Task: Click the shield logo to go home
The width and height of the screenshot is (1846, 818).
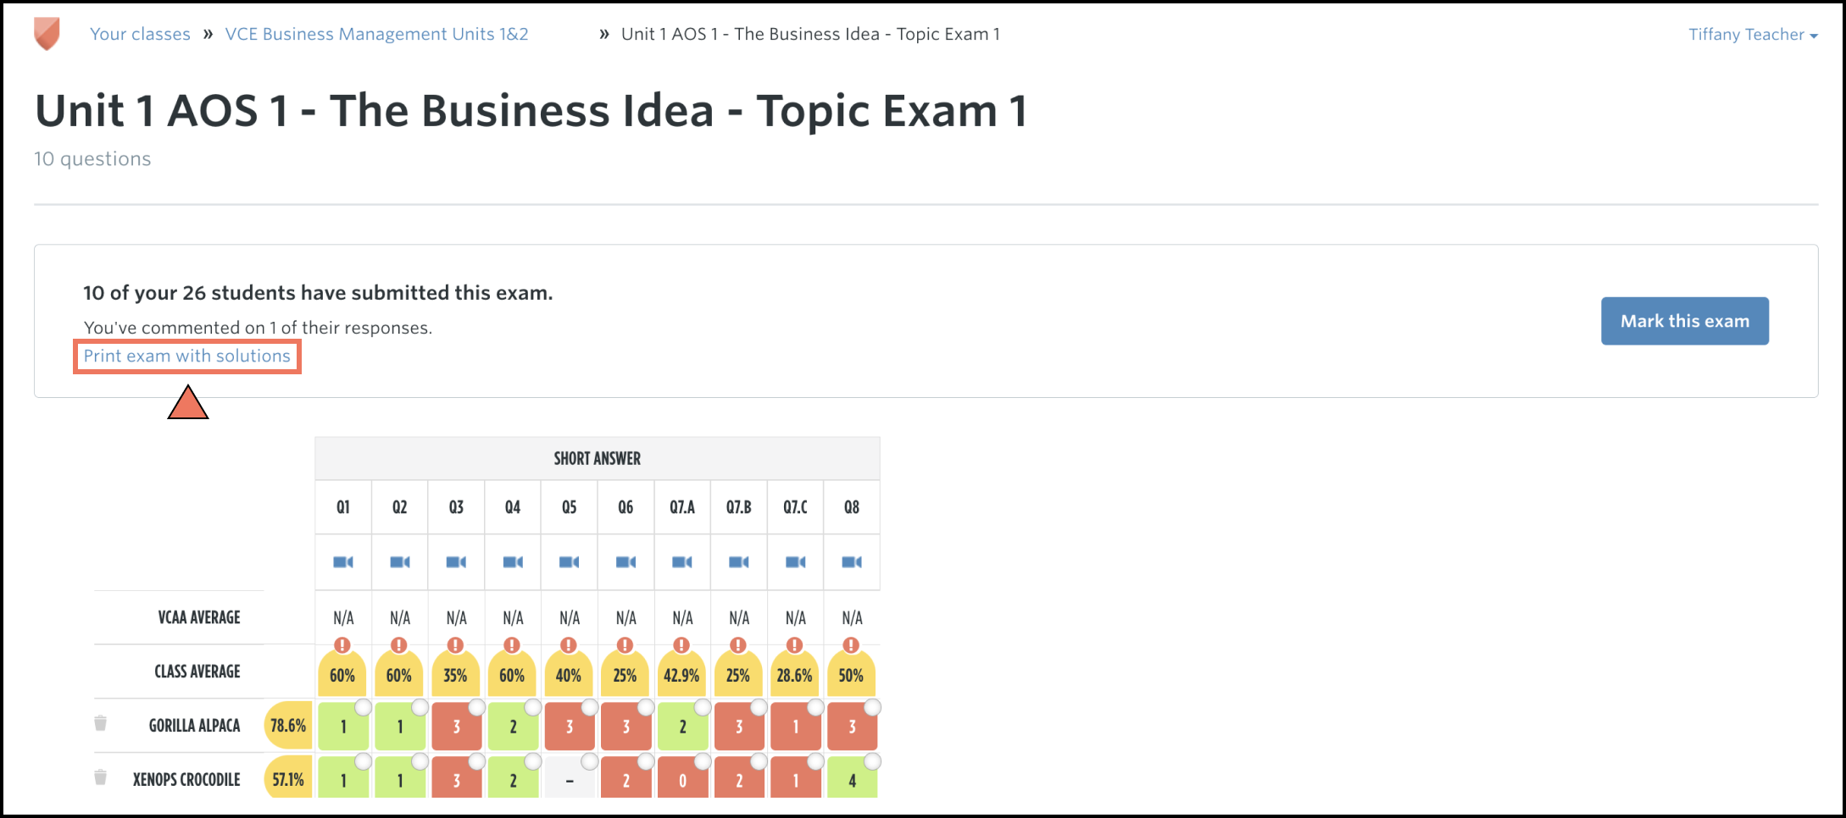Action: [x=47, y=35]
